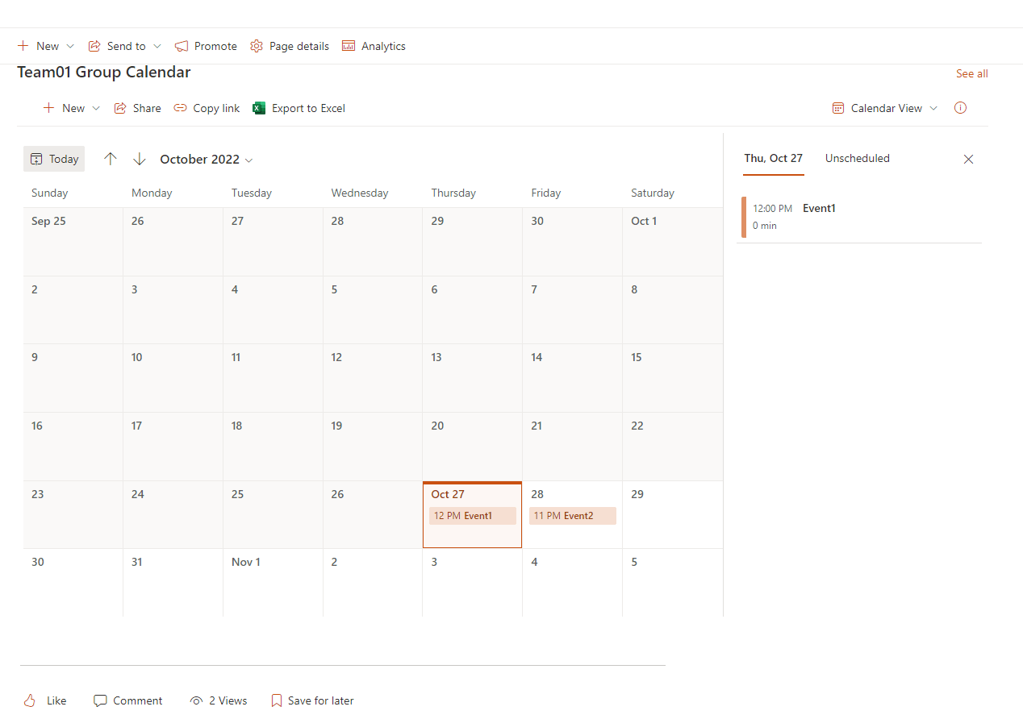Open Event1 on Oct 27 in calendar grid

[473, 516]
